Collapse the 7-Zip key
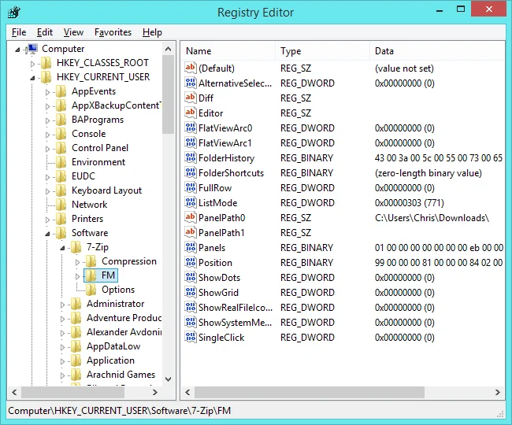The width and height of the screenshot is (512, 425). pyautogui.click(x=62, y=248)
